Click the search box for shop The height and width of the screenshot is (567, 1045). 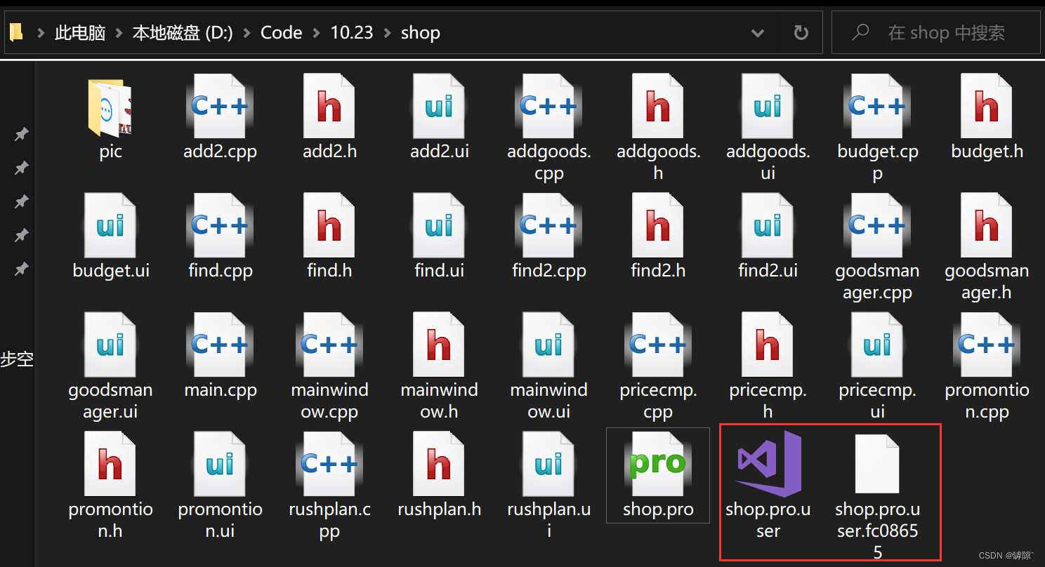pos(935,32)
